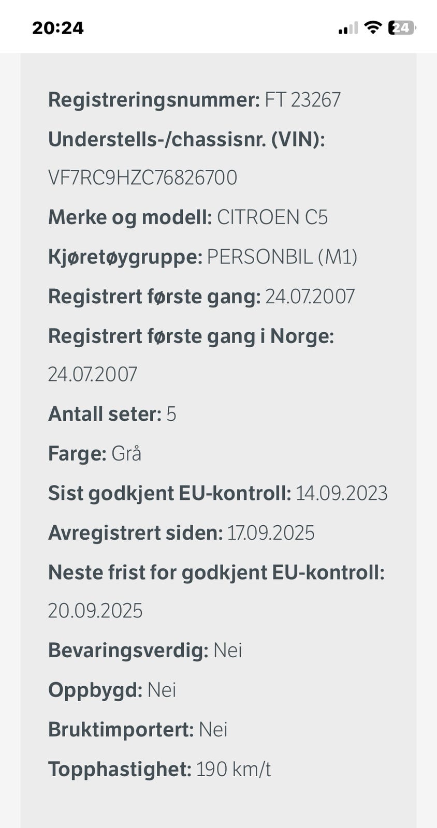Tap the next EU-kontroll deadline 20.09.2025
This screenshot has height=828, width=437.
pyautogui.click(x=95, y=611)
